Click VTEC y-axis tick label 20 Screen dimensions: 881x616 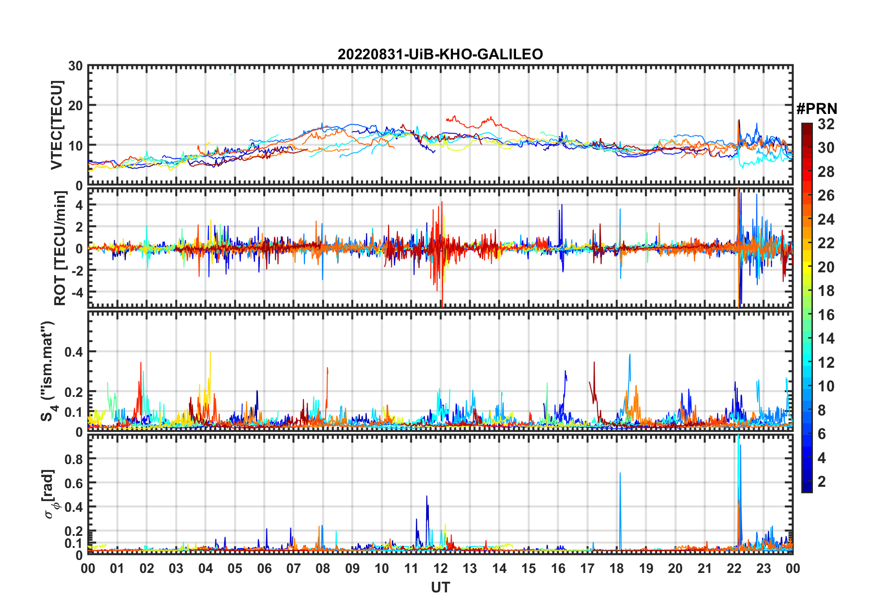76,106
